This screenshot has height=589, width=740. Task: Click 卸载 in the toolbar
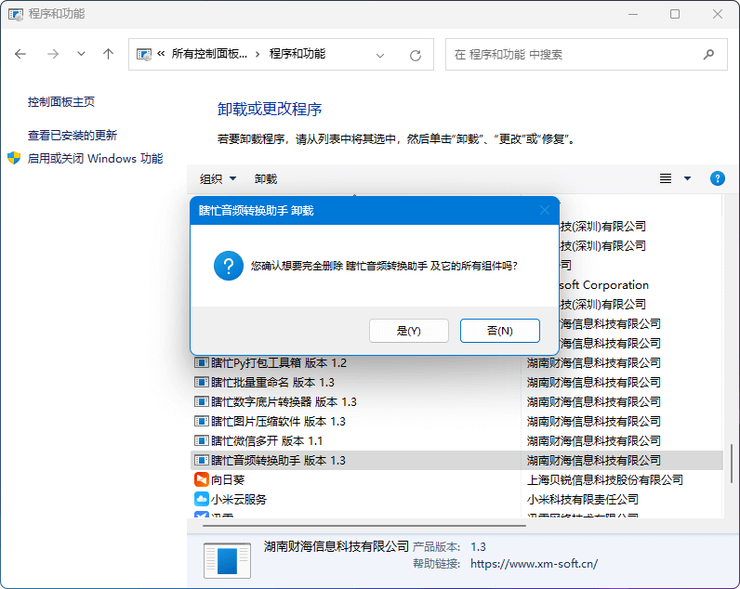pyautogui.click(x=266, y=178)
